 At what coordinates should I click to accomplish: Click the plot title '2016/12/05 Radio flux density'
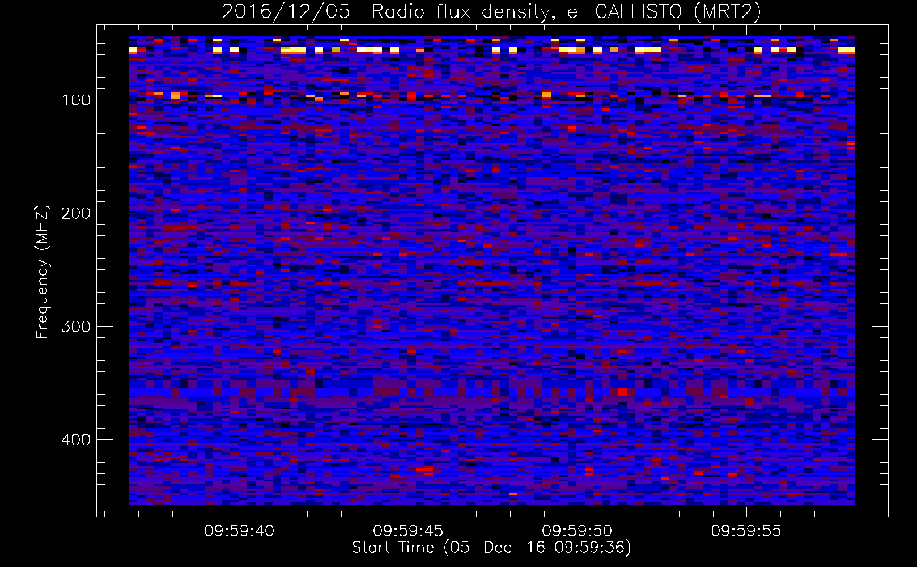[x=491, y=11]
